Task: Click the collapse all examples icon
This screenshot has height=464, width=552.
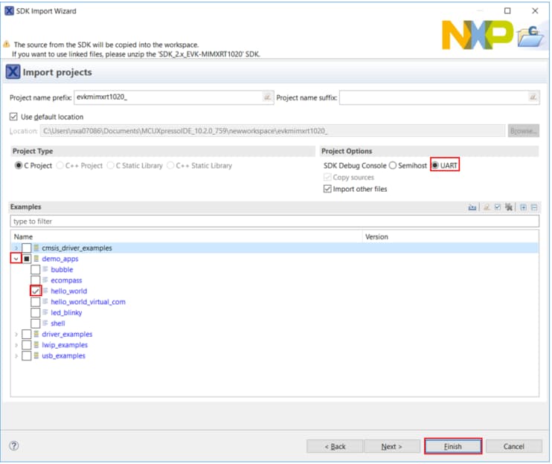Action: tap(533, 207)
